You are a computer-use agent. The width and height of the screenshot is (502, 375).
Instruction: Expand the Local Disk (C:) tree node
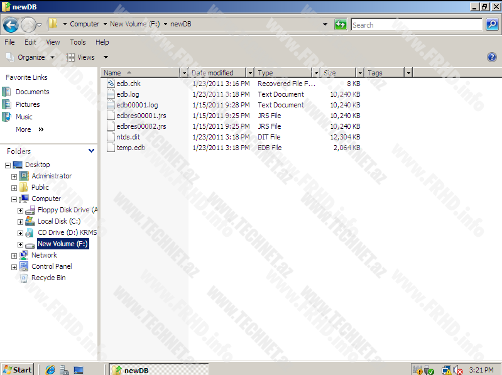(x=20, y=222)
